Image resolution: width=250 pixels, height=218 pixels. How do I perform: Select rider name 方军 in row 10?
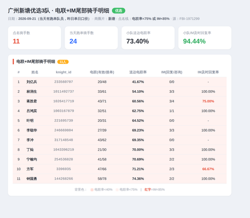pos(30,169)
